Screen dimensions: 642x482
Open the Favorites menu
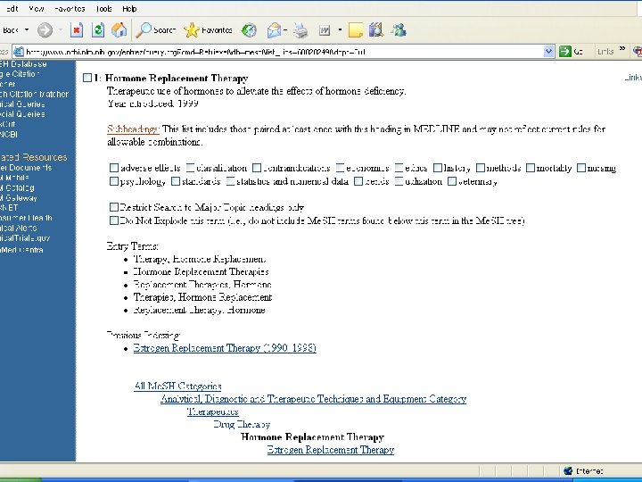click(70, 9)
